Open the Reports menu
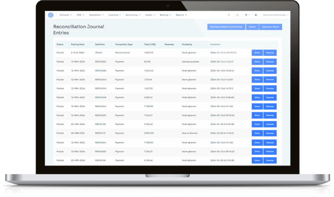The height and width of the screenshot is (197, 334). coord(181,15)
